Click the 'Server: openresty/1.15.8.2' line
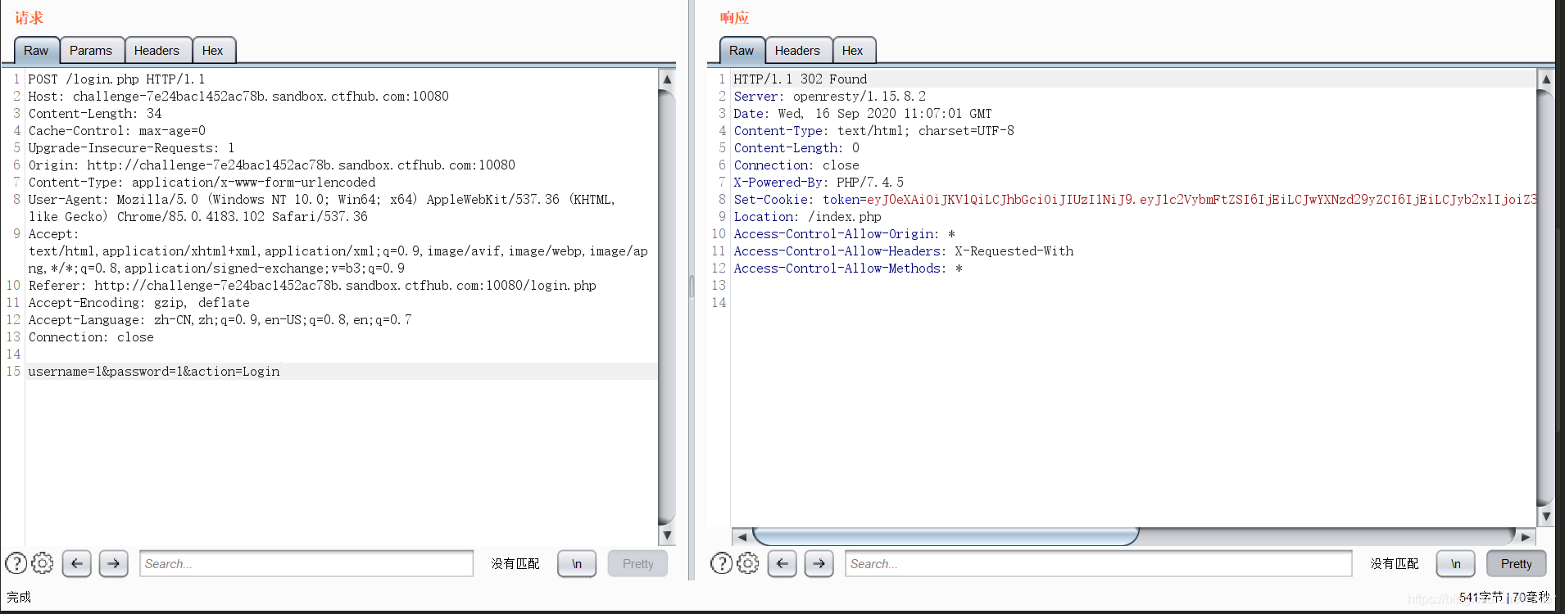This screenshot has width=1565, height=614. tap(829, 97)
